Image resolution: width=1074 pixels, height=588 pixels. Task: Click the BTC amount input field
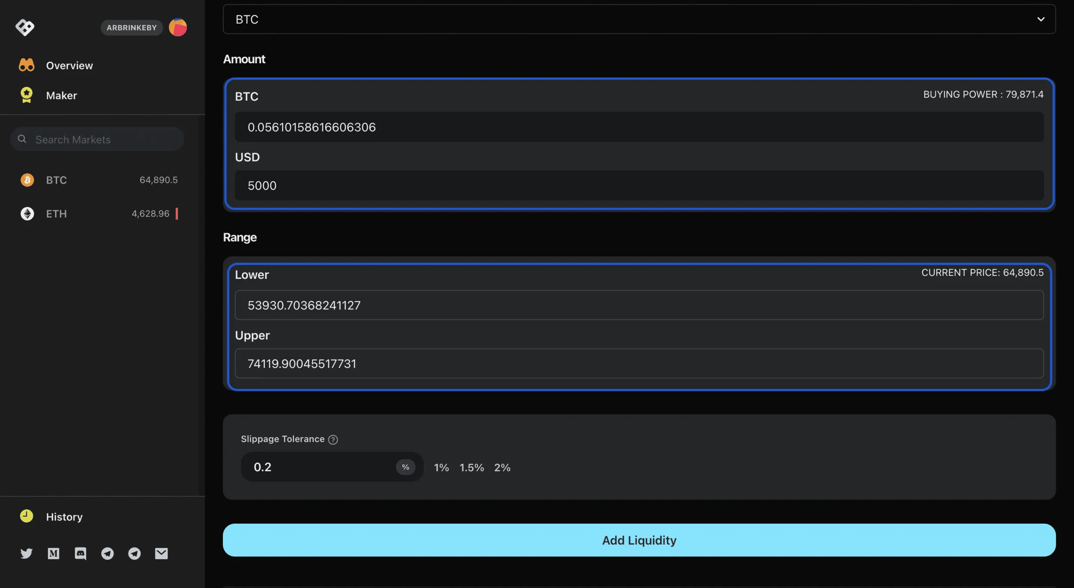[639, 127]
